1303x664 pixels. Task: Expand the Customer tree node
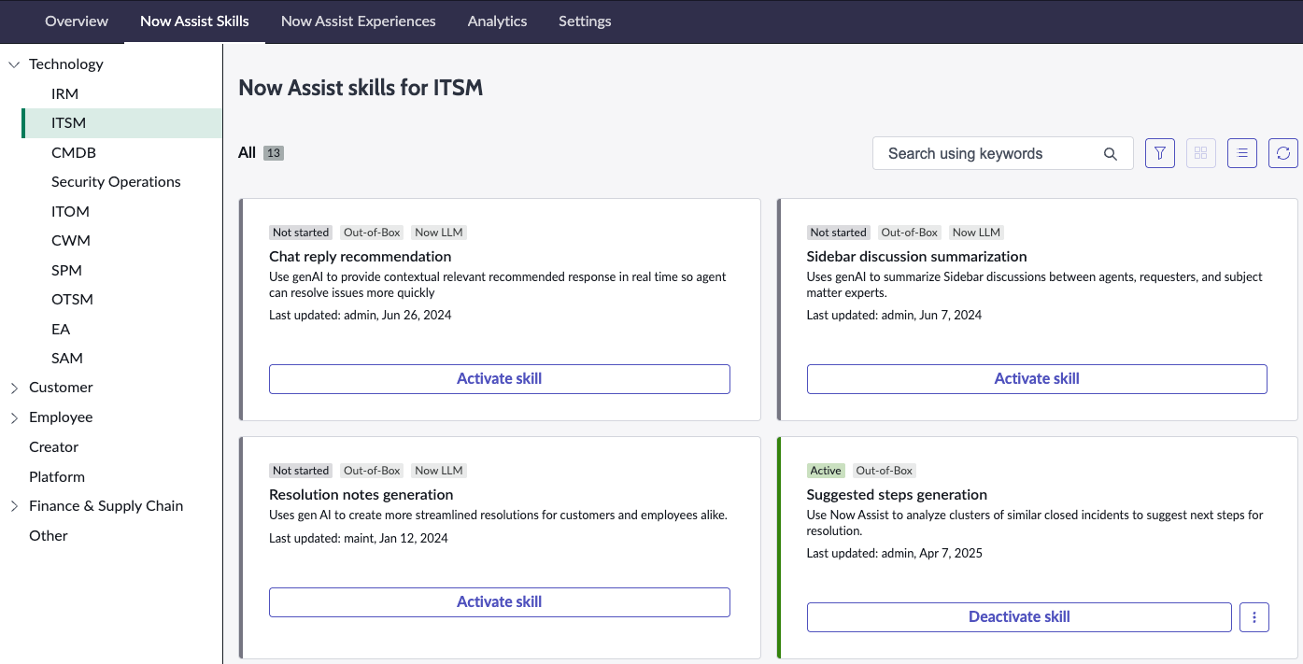pos(14,388)
